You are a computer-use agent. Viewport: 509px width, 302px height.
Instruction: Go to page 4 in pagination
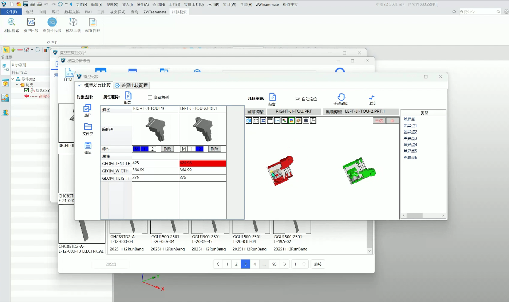coord(254,264)
